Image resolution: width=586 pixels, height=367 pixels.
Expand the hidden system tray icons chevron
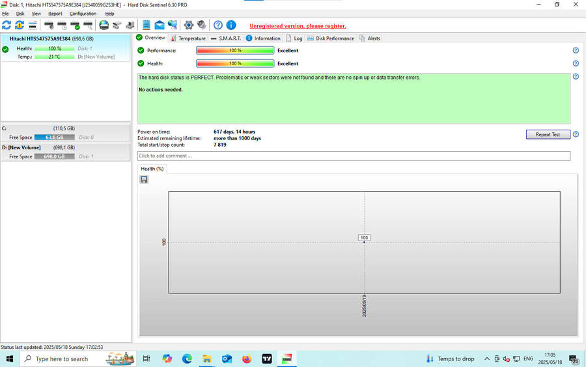click(x=488, y=359)
